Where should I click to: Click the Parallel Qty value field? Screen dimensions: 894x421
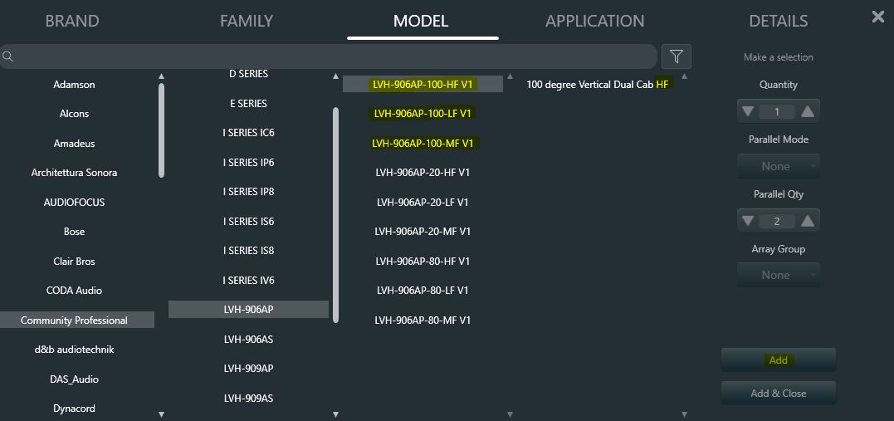pyautogui.click(x=777, y=221)
